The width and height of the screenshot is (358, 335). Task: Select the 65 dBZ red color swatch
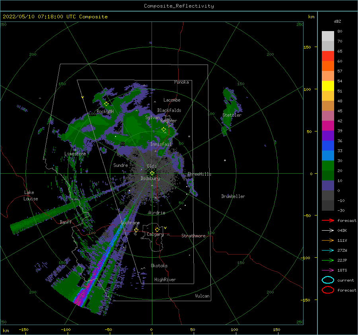point(328,56)
